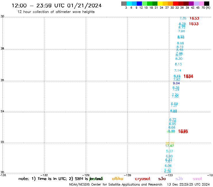Select the -129 longitude axis label
This screenshot has width=213, height=187.
[86, 175]
